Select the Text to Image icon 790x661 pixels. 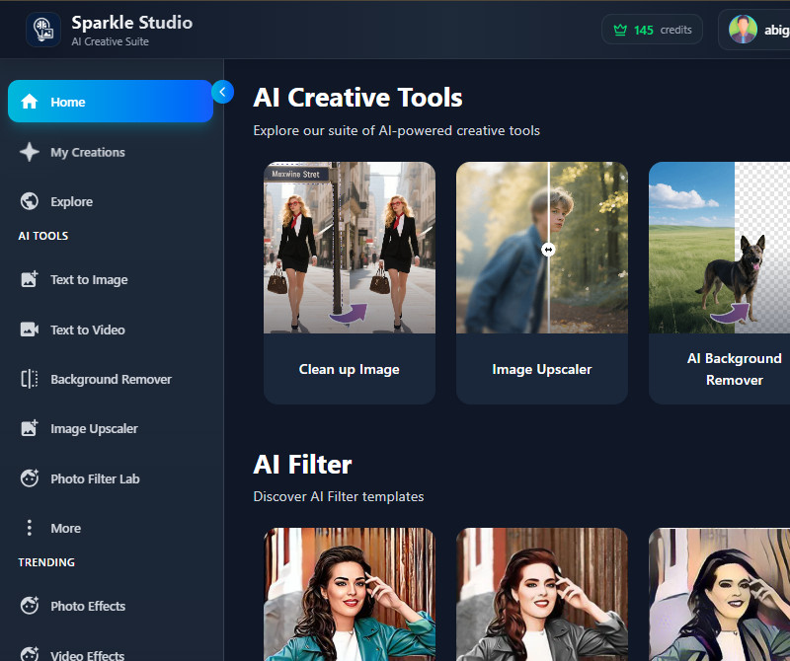tap(30, 279)
